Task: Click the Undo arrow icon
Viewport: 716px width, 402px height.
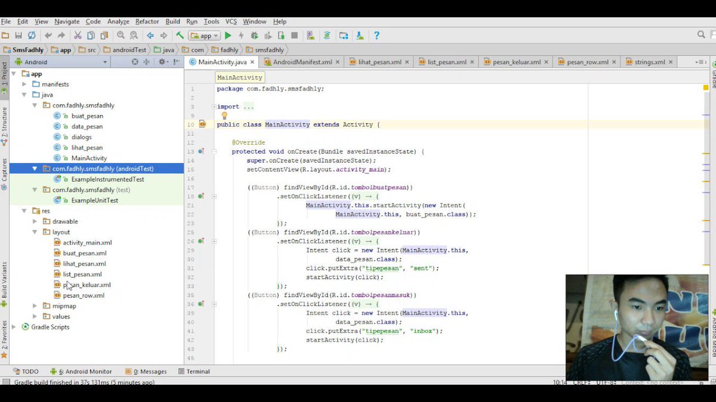Action: (x=48, y=36)
